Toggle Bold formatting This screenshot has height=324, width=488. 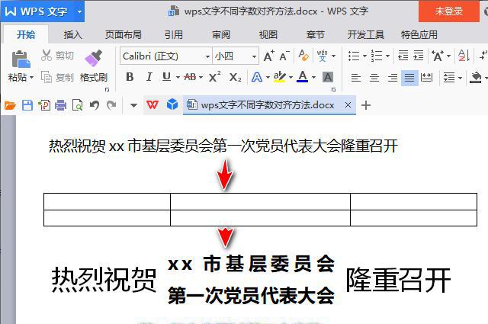(130, 77)
